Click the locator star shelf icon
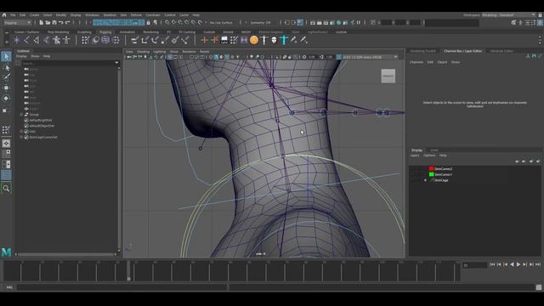This screenshot has width=544, height=306. (17, 40)
